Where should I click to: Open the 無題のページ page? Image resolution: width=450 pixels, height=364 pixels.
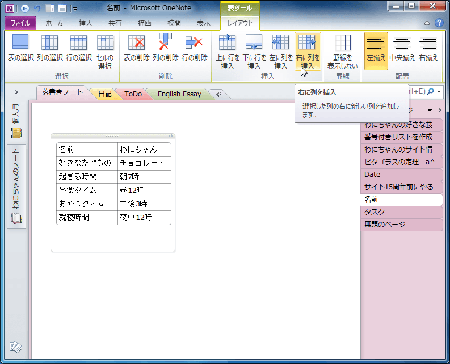click(402, 225)
